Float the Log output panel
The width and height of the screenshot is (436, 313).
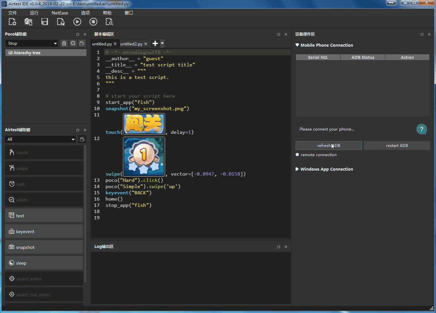pos(279,247)
